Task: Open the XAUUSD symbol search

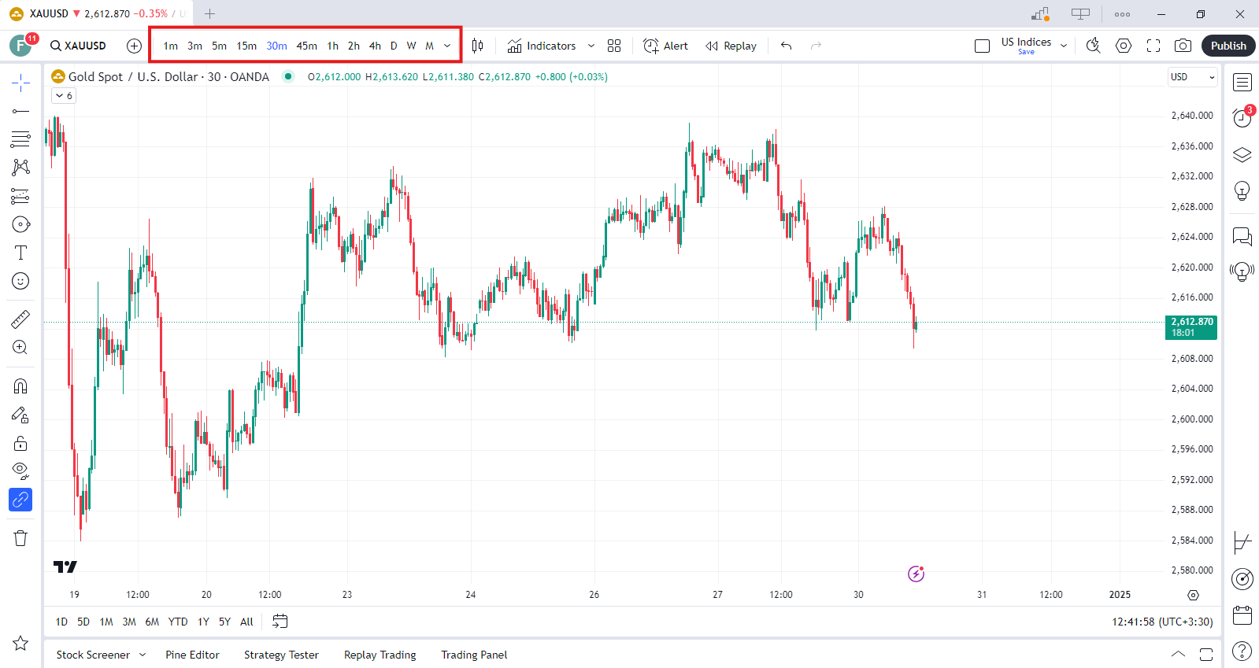Action: coord(78,46)
